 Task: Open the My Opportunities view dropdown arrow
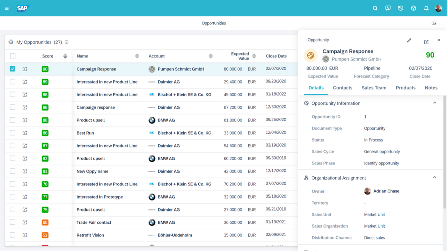click(x=66, y=42)
